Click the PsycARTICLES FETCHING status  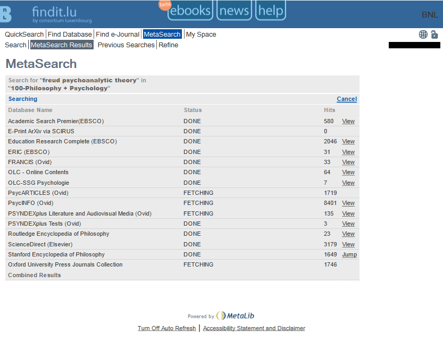point(198,193)
